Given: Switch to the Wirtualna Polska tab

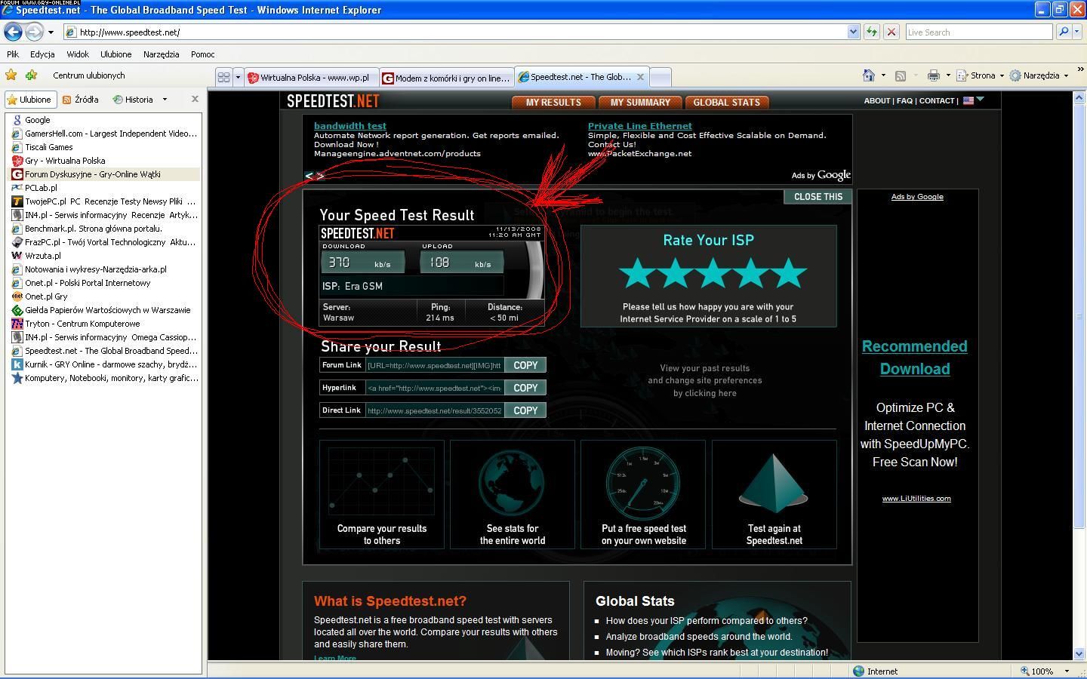Looking at the screenshot, I should (x=311, y=77).
